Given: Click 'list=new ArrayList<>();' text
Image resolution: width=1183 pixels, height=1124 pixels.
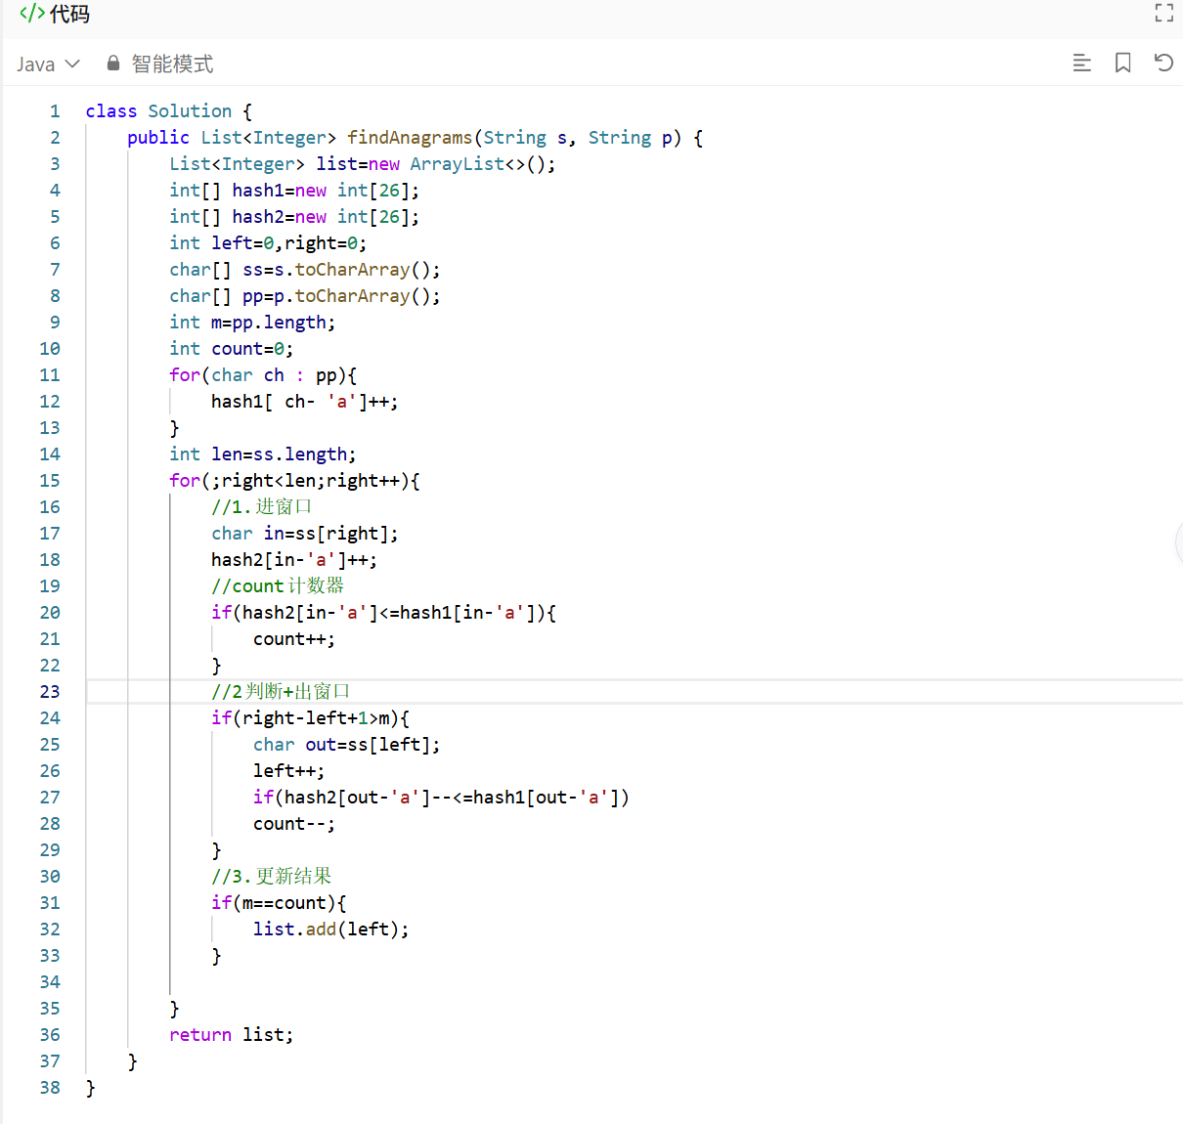Looking at the screenshot, I should 436,164.
